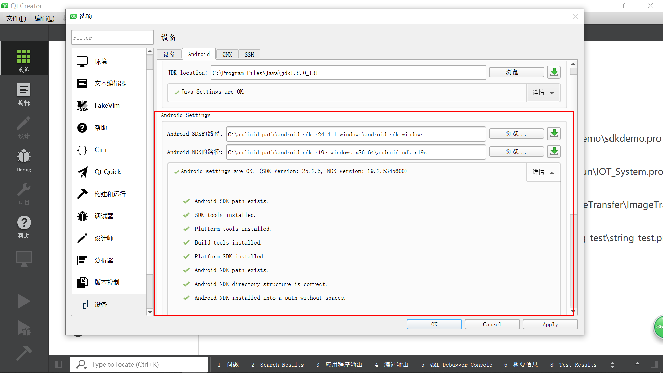Open the 概要信息 pane
Screen dimensions: 663x373
pos(521,365)
